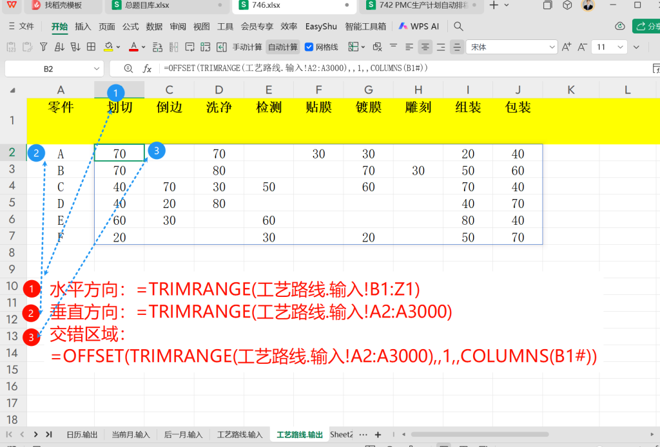The height and width of the screenshot is (447, 660).
Task: Switch to the 公式 ribbon tab
Action: (x=130, y=26)
